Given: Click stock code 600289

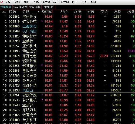Looking at the screenshot, I should tap(14, 61).
